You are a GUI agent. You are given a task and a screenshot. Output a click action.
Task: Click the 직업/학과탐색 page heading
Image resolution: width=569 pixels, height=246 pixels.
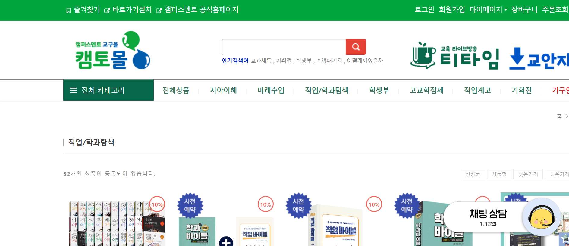[91, 142]
